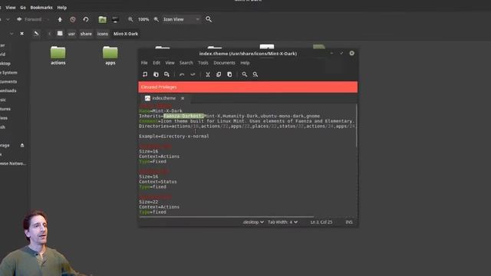Click the 100% zoom level button
The width and height of the screenshot is (491, 276).
point(143,19)
